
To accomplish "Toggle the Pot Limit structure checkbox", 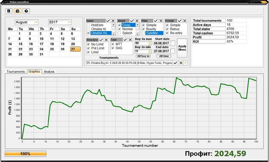I will point(88,48).
